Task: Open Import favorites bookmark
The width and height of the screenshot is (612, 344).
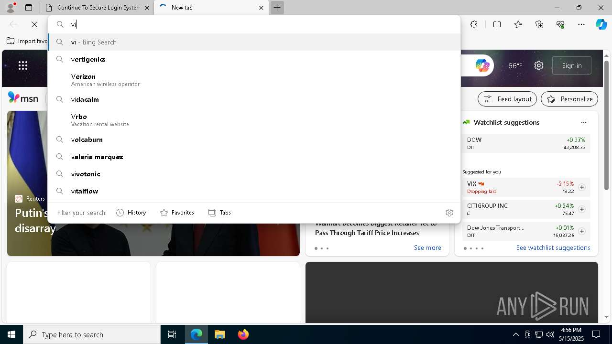Action: (27, 41)
